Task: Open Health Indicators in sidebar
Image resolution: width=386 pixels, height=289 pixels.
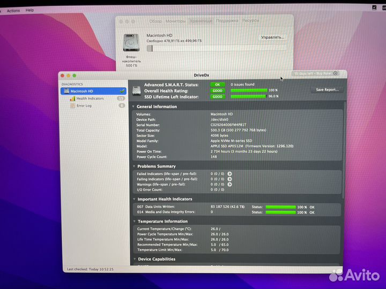Action: tap(90, 98)
